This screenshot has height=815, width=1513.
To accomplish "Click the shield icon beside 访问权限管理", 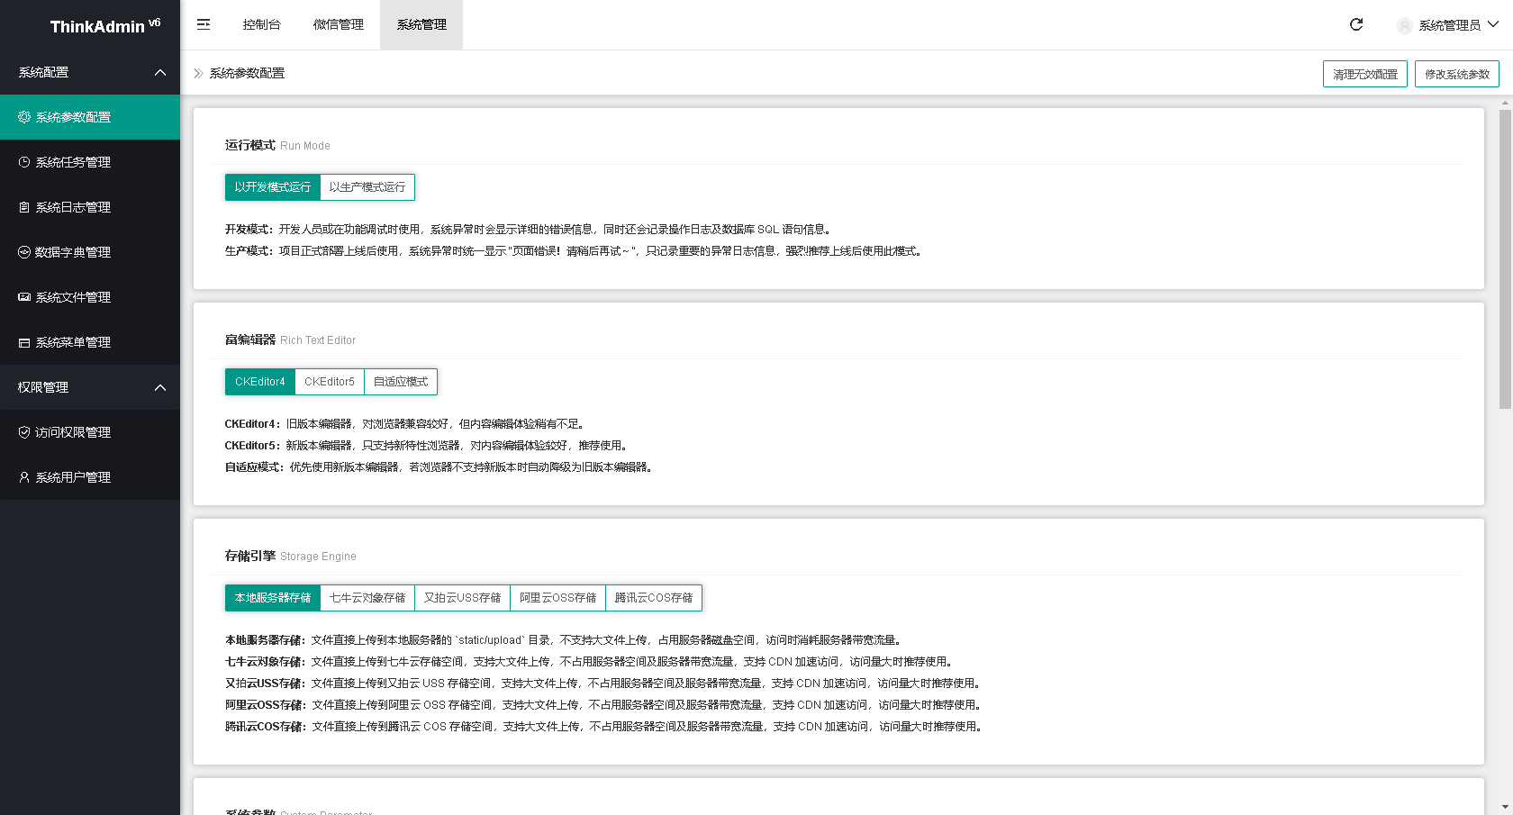I will tap(24, 432).
